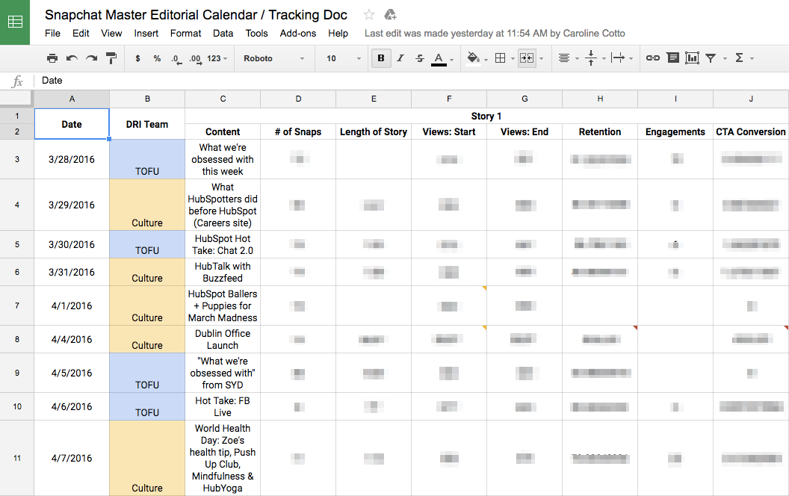Format selection as currency

[137, 58]
